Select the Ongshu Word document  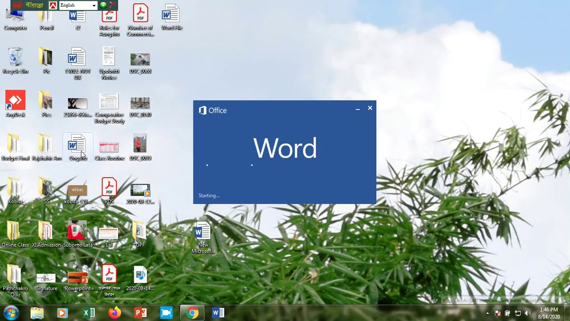pyautogui.click(x=77, y=147)
